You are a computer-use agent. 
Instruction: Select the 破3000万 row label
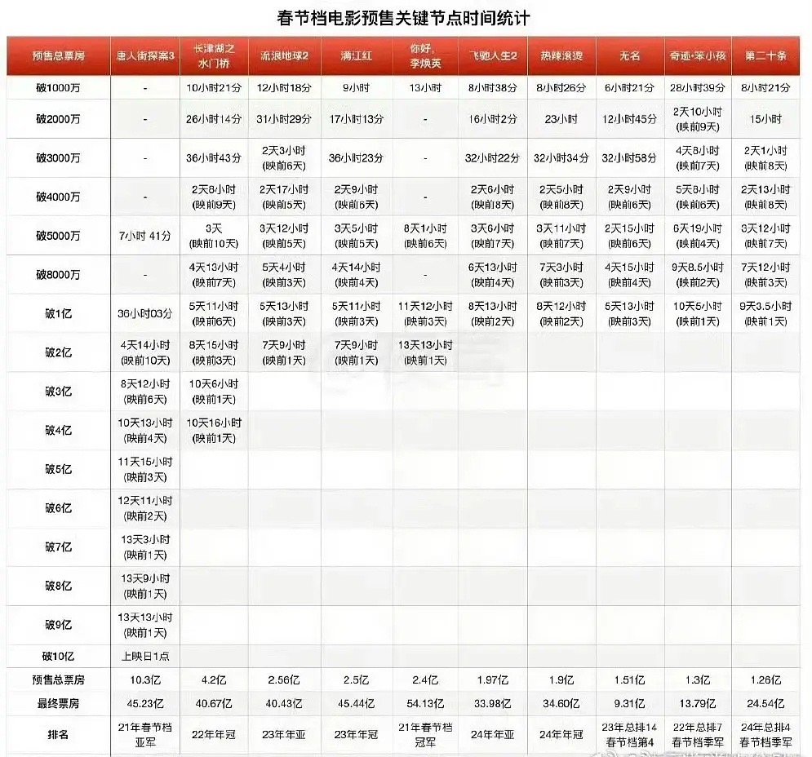pyautogui.click(x=58, y=158)
